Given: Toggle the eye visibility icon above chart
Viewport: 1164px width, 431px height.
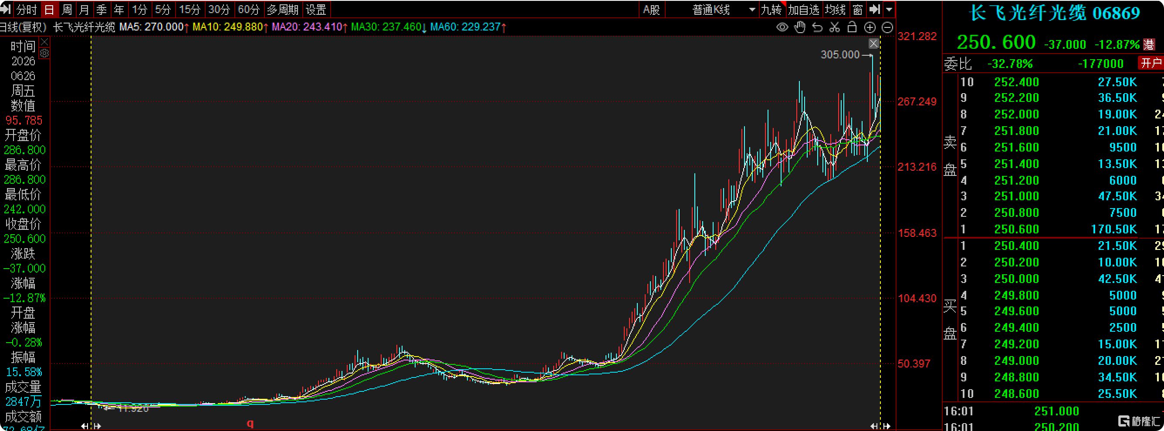Looking at the screenshot, I should [x=782, y=27].
